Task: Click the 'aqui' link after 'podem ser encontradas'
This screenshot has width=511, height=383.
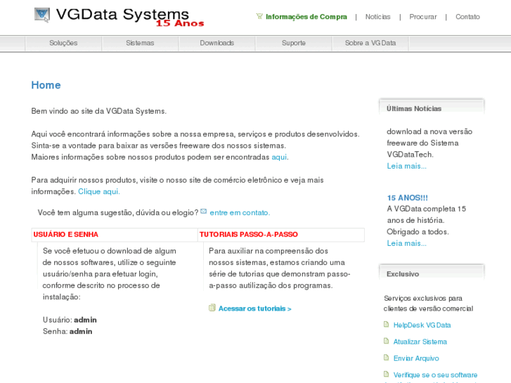Action: click(x=279, y=157)
